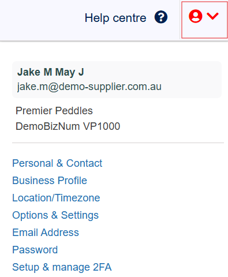Choose the Email Address menu entry

[x=46, y=233]
